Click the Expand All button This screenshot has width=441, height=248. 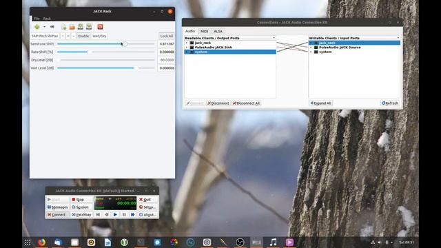[320, 103]
